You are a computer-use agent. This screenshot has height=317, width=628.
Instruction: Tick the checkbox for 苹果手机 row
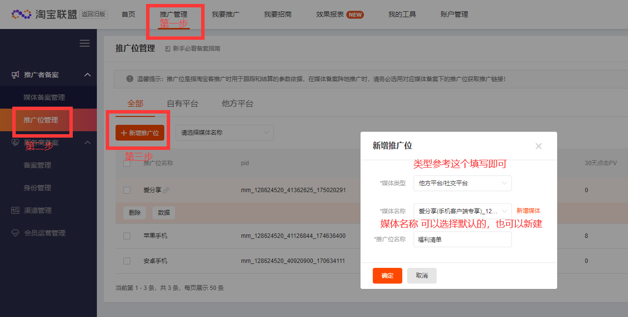[127, 236]
